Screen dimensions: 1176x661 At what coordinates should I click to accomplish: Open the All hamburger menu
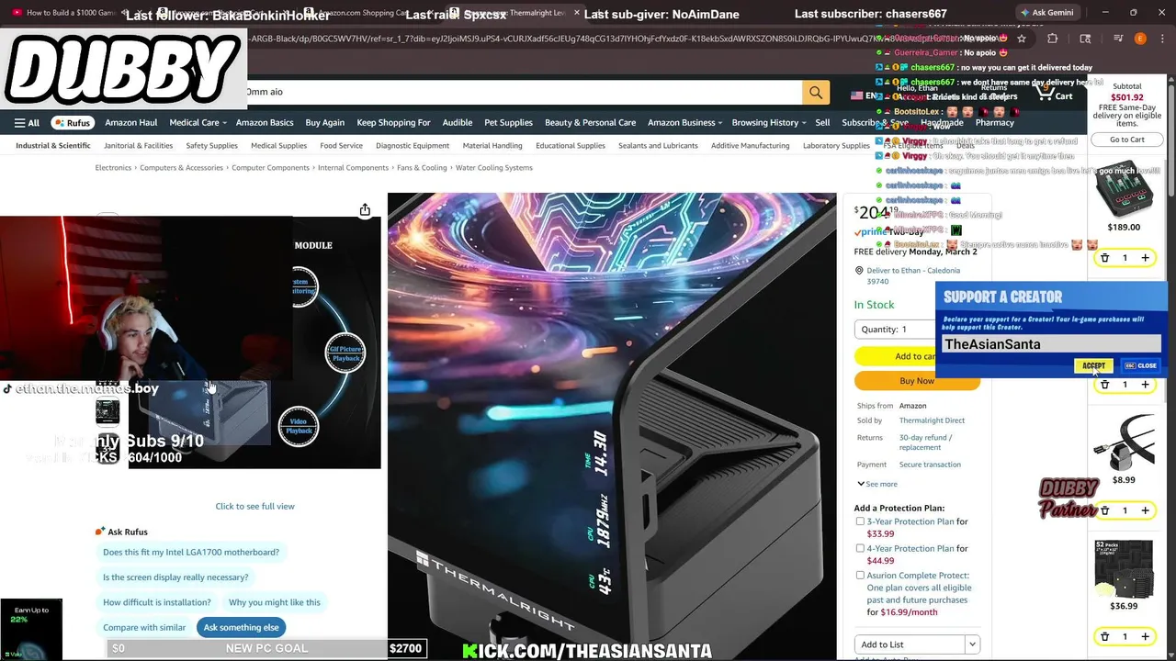point(27,123)
